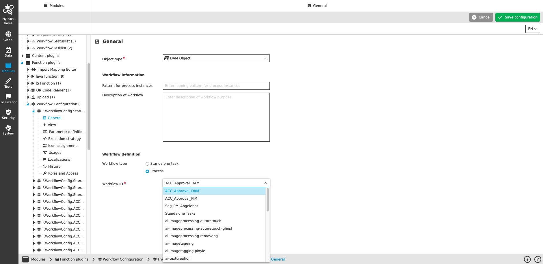The width and height of the screenshot is (543, 264).
Task: Open the Object type dropdown
Action: [x=216, y=58]
